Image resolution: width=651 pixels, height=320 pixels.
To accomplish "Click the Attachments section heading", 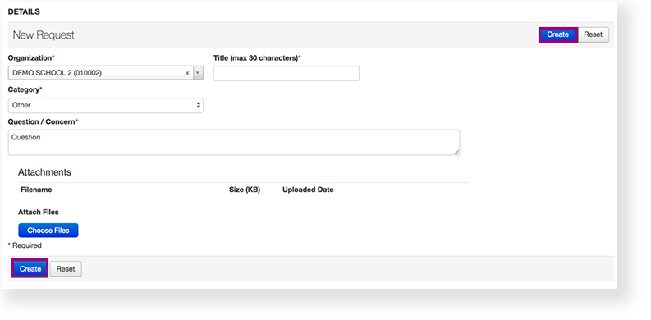I will [44, 172].
